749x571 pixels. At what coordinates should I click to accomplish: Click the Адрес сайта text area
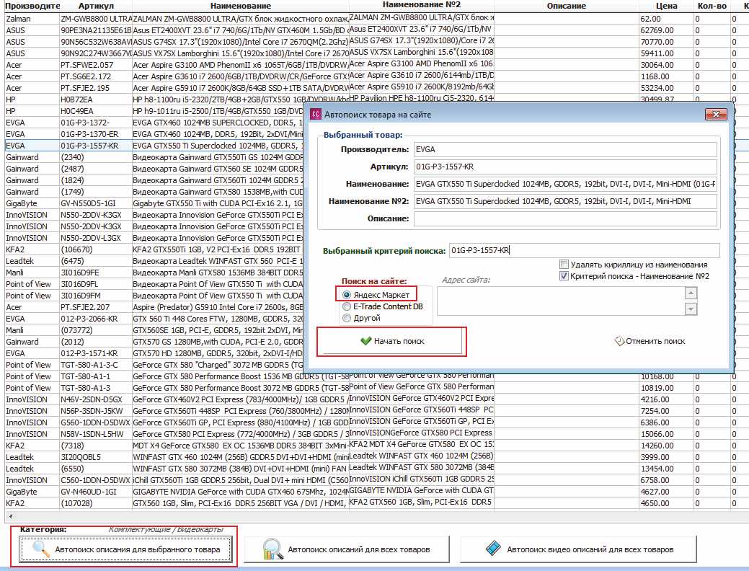pyautogui.click(x=561, y=301)
